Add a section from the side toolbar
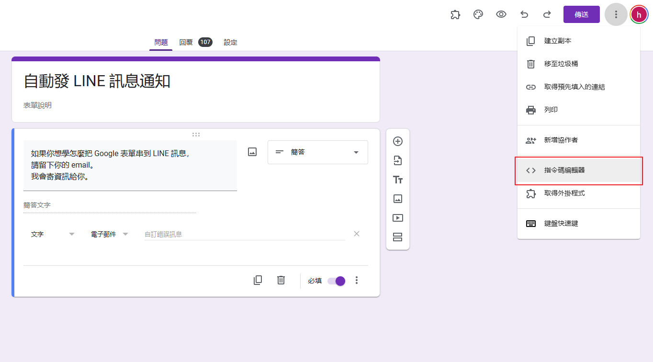 398,237
